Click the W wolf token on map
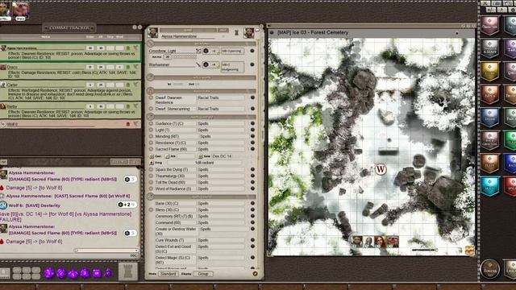 click(381, 169)
